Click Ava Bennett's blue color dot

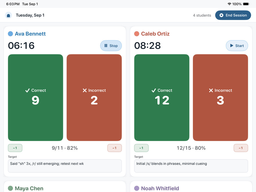click(10, 34)
